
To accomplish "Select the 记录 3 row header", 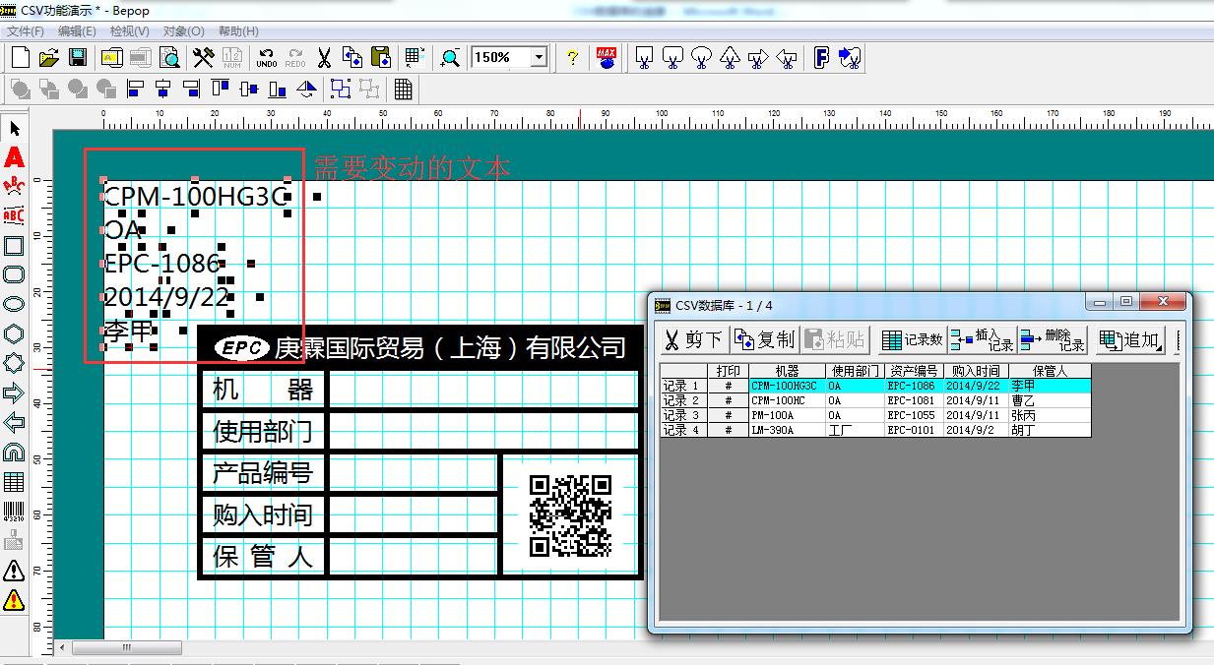I will click(x=683, y=415).
